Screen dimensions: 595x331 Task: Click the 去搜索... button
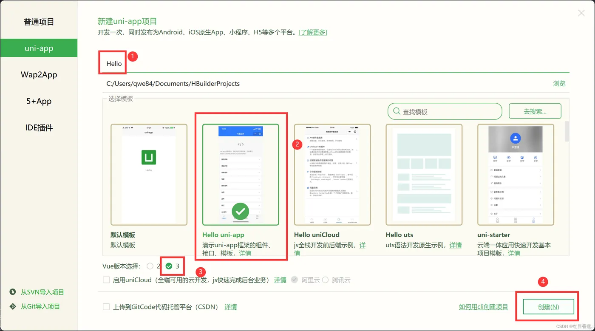(535, 111)
